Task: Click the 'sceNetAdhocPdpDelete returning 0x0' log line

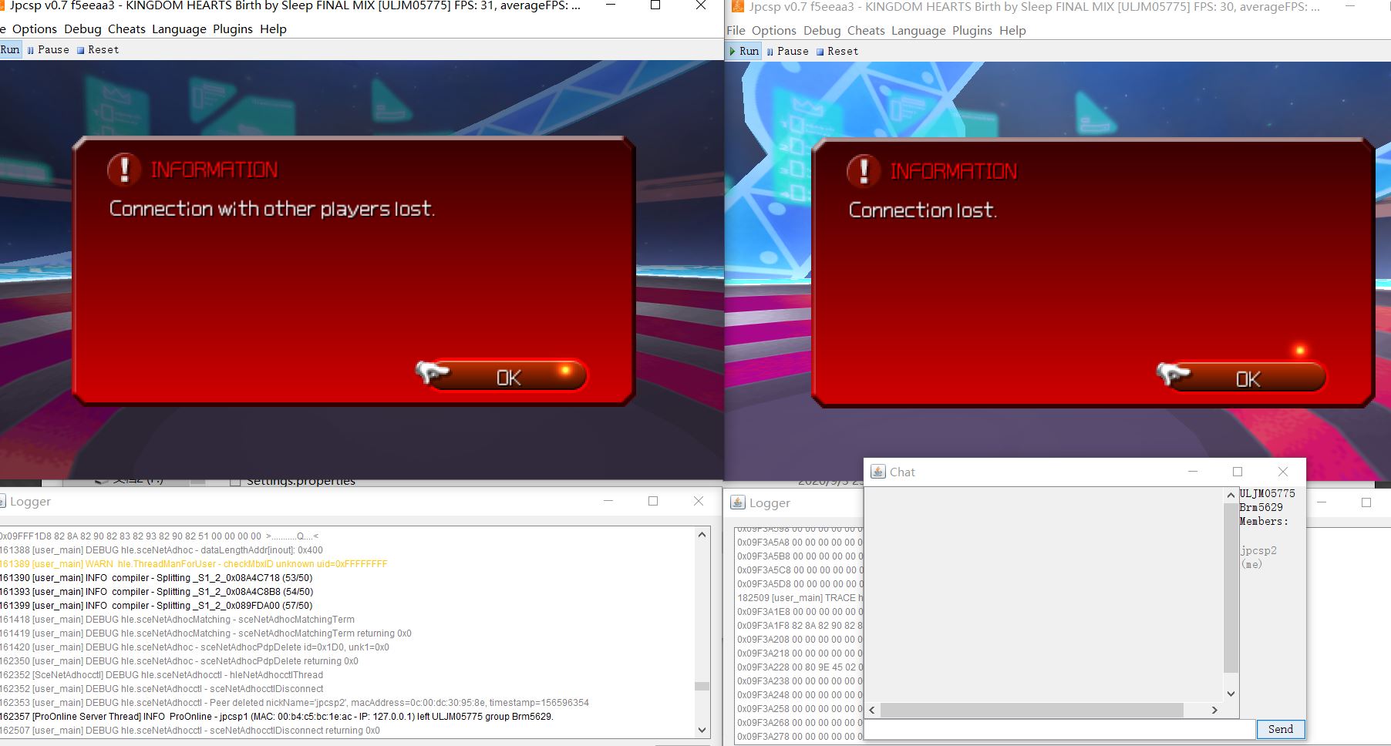Action: point(179,661)
